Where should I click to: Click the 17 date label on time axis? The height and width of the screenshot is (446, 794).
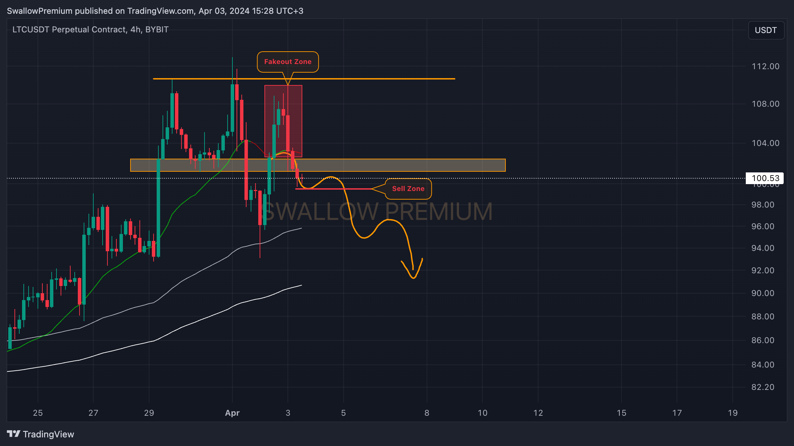coord(677,413)
